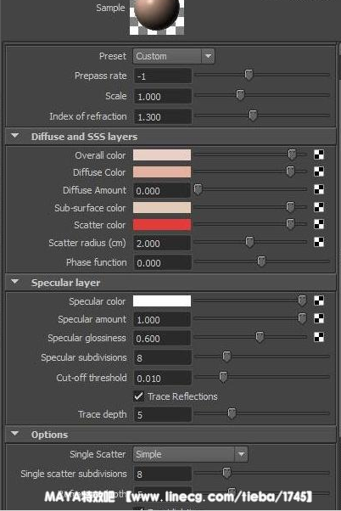The height and width of the screenshot is (511, 341).
Task: Click the red Scatter color swatch
Action: (x=162, y=225)
